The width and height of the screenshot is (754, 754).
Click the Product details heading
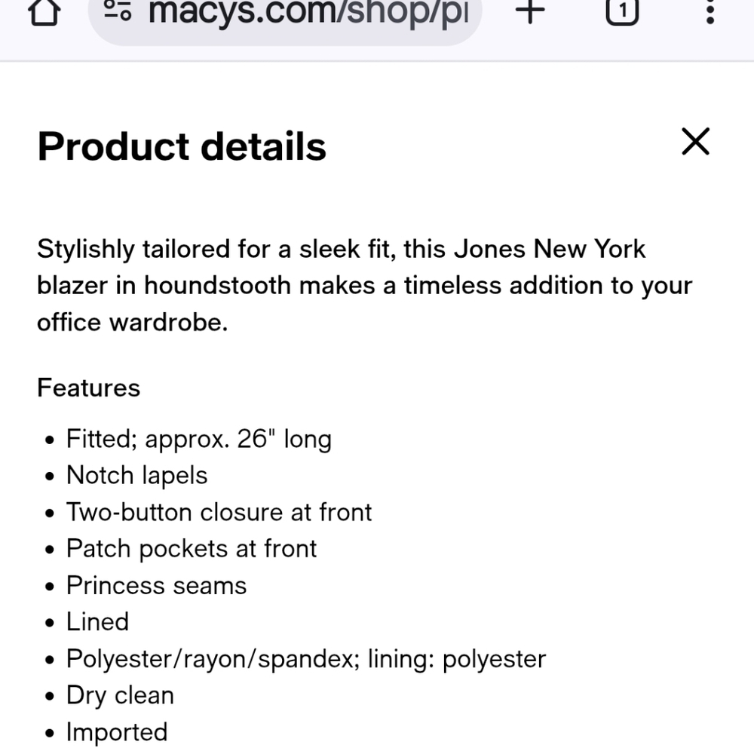tap(182, 146)
